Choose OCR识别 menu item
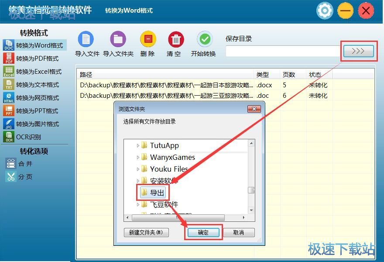The width and height of the screenshot is (384, 262). tap(28, 137)
